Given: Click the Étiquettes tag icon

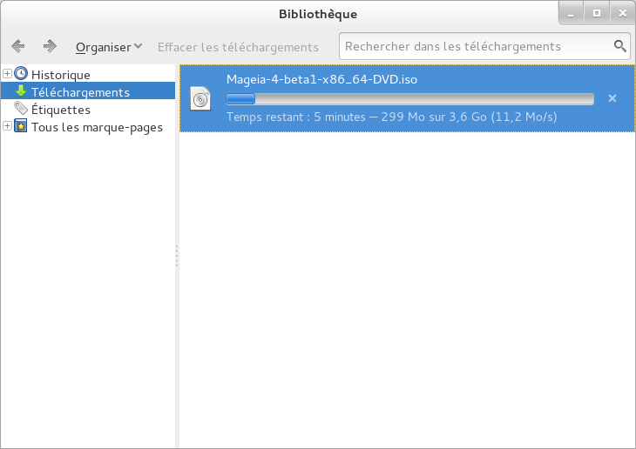Looking at the screenshot, I should (21, 108).
